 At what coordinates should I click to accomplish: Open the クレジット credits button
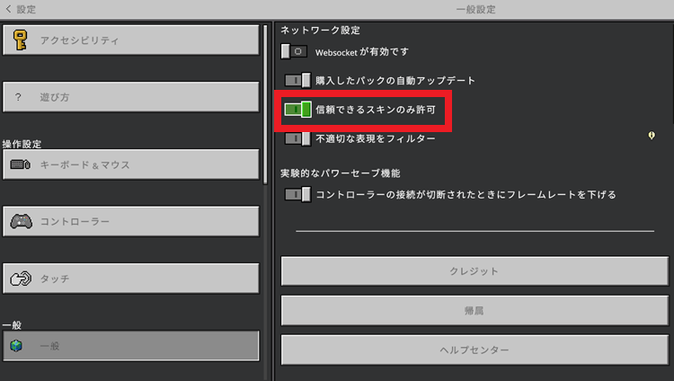click(474, 271)
